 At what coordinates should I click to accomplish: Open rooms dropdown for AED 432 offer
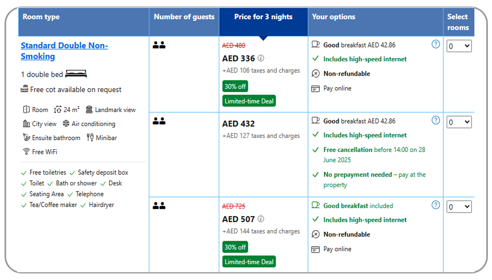(459, 122)
